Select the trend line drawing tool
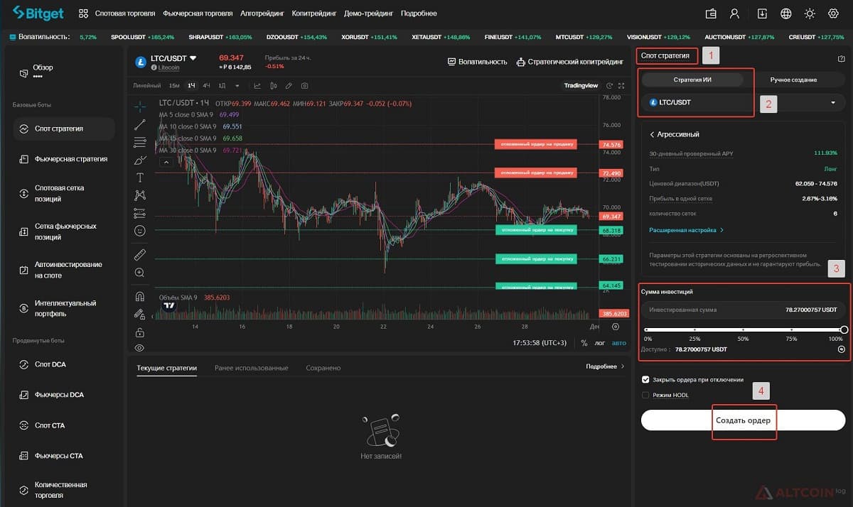Viewport: 853px width, 507px height. pos(139,125)
